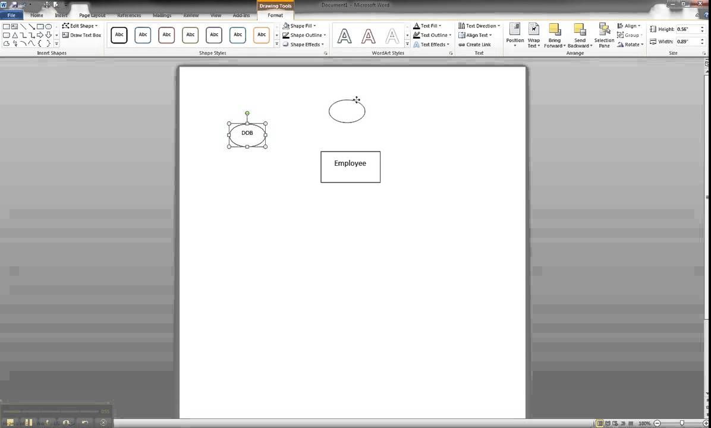Switch to the Insert tab

click(61, 15)
